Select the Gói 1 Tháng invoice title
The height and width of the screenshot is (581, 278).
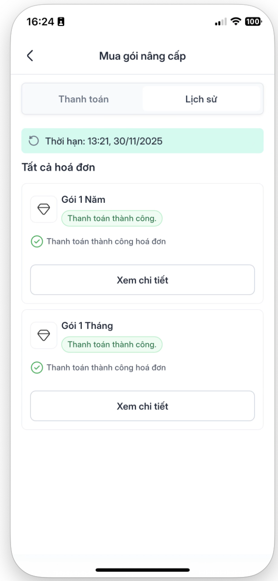pyautogui.click(x=87, y=326)
